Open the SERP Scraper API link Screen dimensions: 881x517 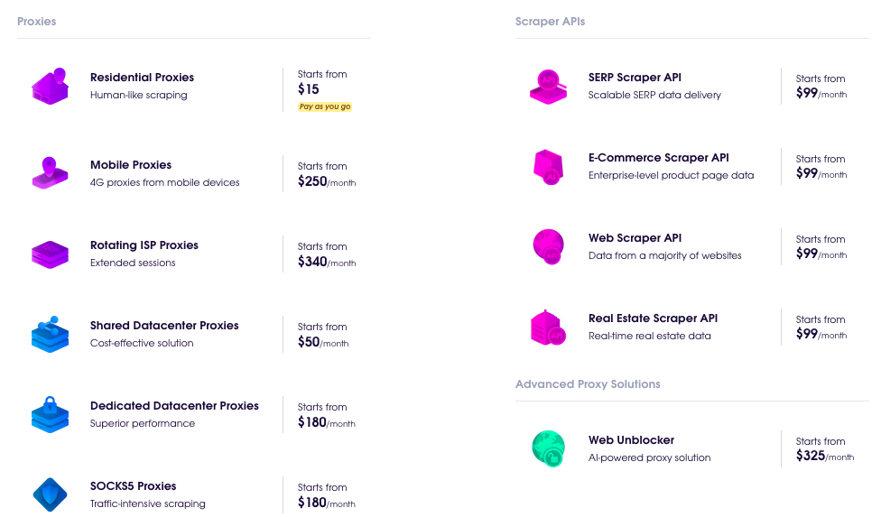point(635,78)
